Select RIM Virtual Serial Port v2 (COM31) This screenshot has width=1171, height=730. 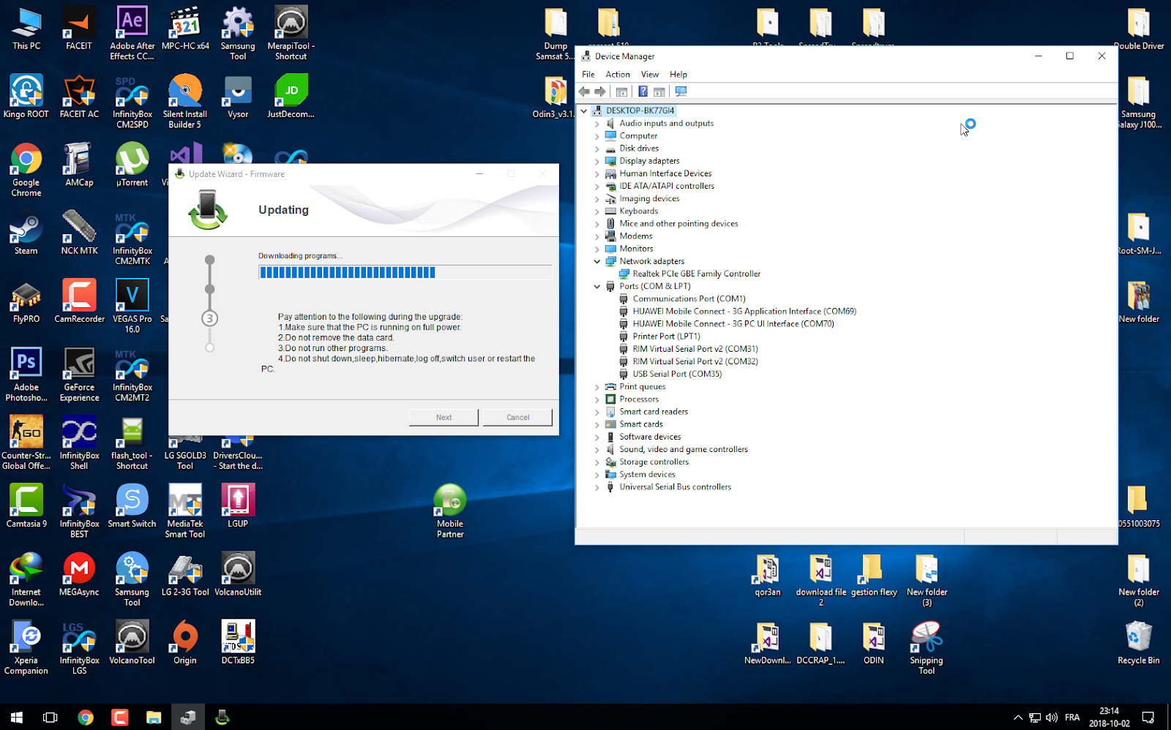(695, 349)
